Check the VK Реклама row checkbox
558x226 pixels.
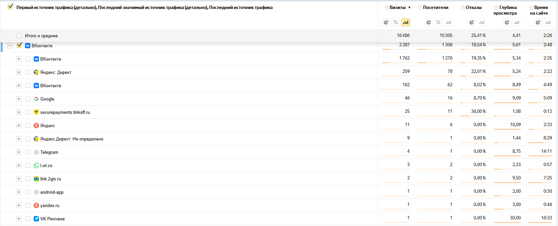[x=28, y=219]
